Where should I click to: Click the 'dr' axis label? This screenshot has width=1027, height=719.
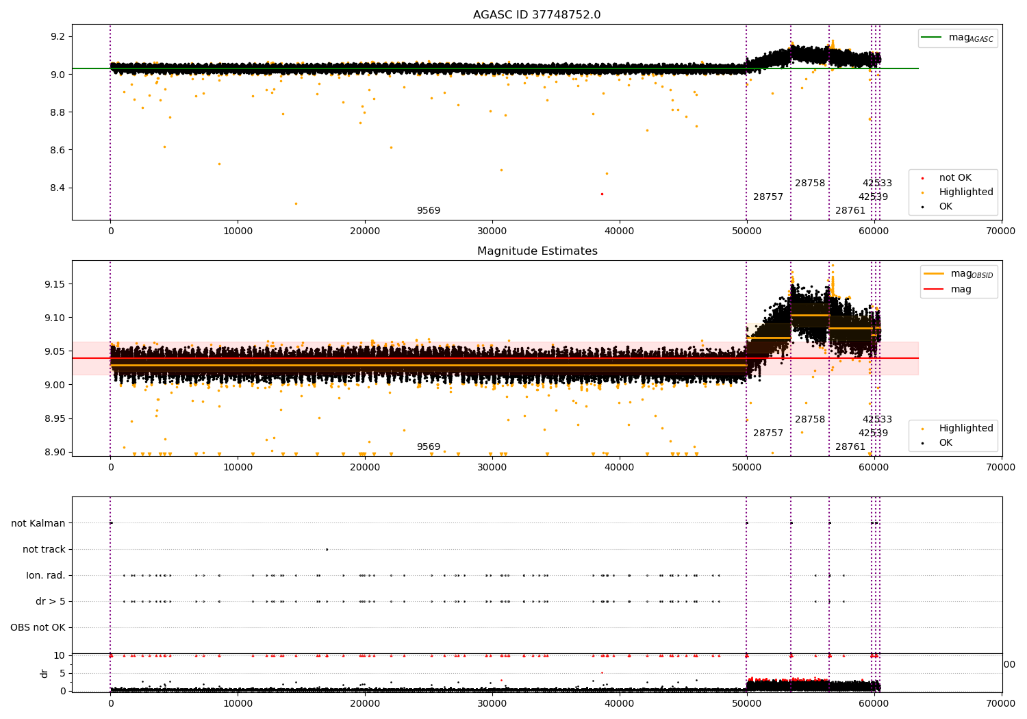(45, 673)
